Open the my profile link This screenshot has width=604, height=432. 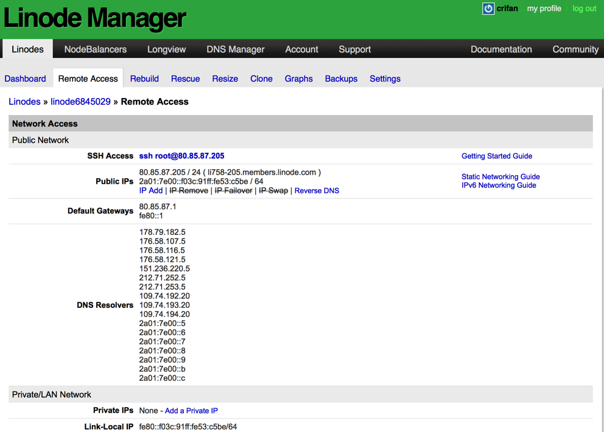[x=544, y=9]
